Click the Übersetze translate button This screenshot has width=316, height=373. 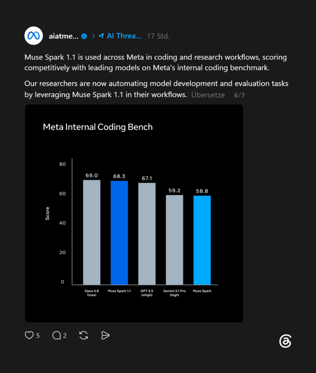click(x=208, y=95)
